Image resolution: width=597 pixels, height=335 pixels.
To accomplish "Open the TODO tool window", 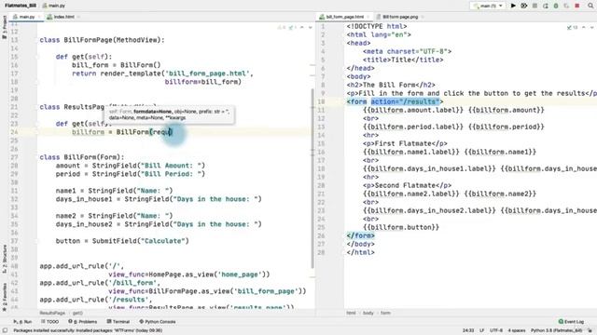I will tap(49, 322).
